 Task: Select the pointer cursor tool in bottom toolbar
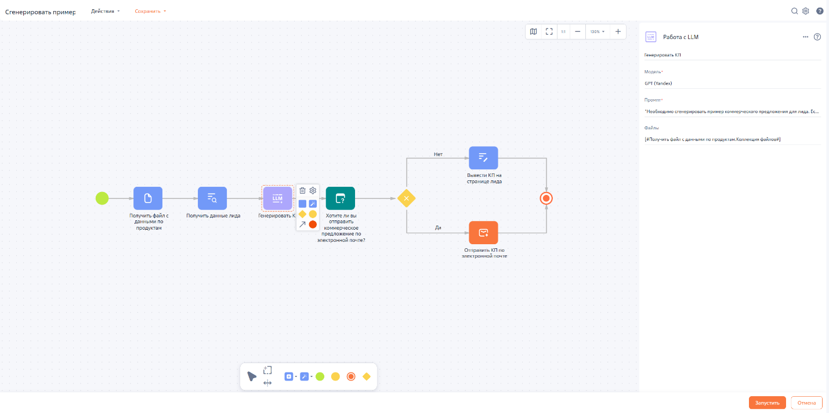[x=251, y=376]
